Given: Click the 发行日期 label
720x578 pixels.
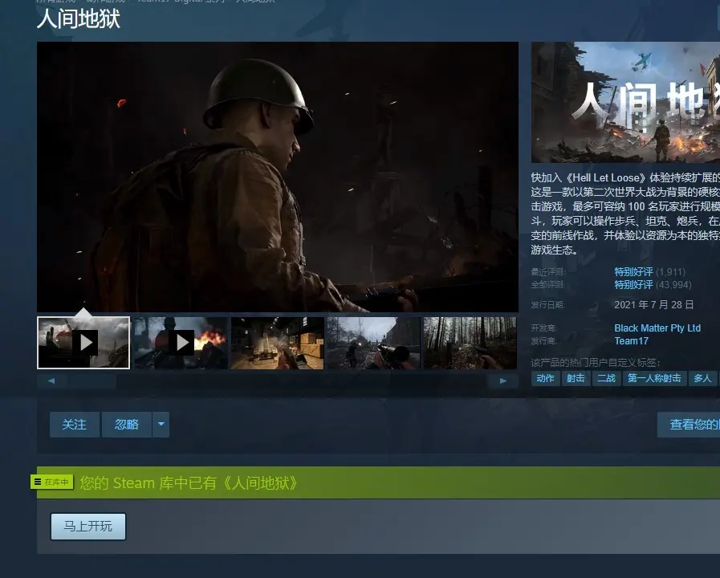Looking at the screenshot, I should point(547,305).
